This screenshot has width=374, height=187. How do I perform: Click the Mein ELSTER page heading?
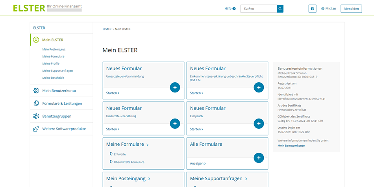[120, 50]
